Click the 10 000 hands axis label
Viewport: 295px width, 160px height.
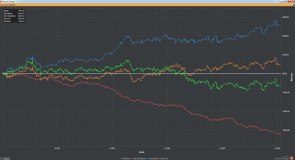57,148
